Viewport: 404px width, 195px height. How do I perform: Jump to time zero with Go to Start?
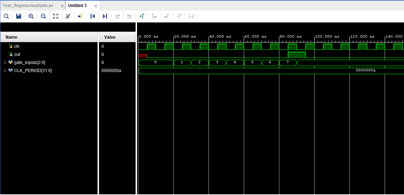pos(93,17)
